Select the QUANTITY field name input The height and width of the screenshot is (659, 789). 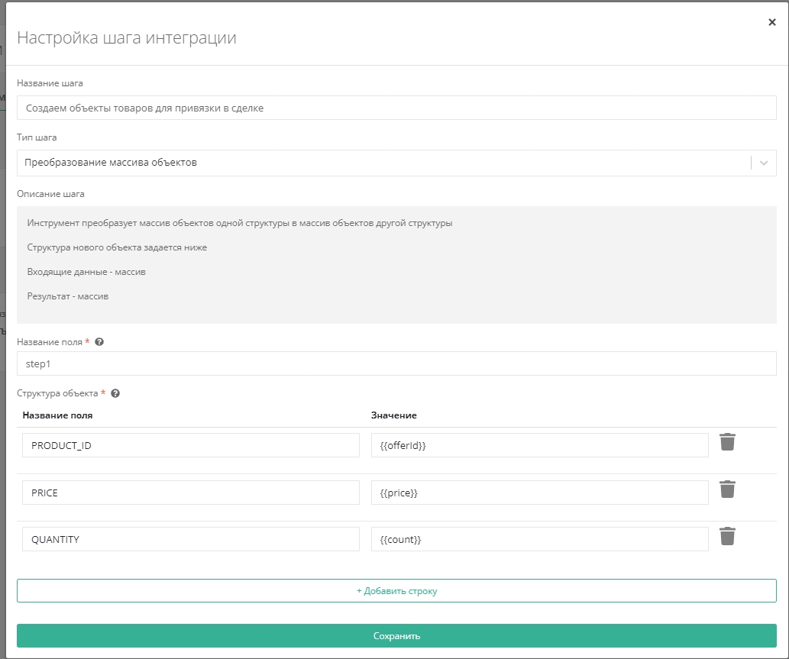point(191,540)
